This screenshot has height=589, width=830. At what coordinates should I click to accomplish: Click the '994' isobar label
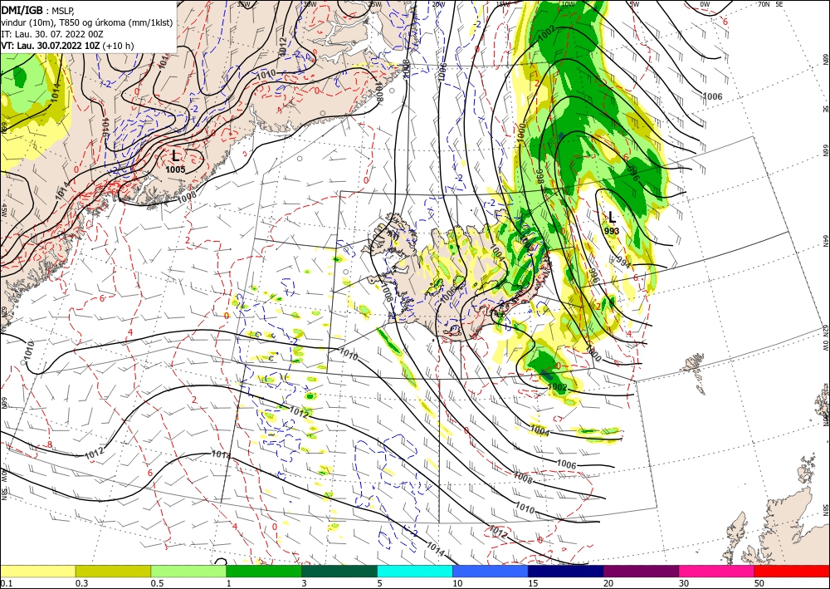point(623,263)
